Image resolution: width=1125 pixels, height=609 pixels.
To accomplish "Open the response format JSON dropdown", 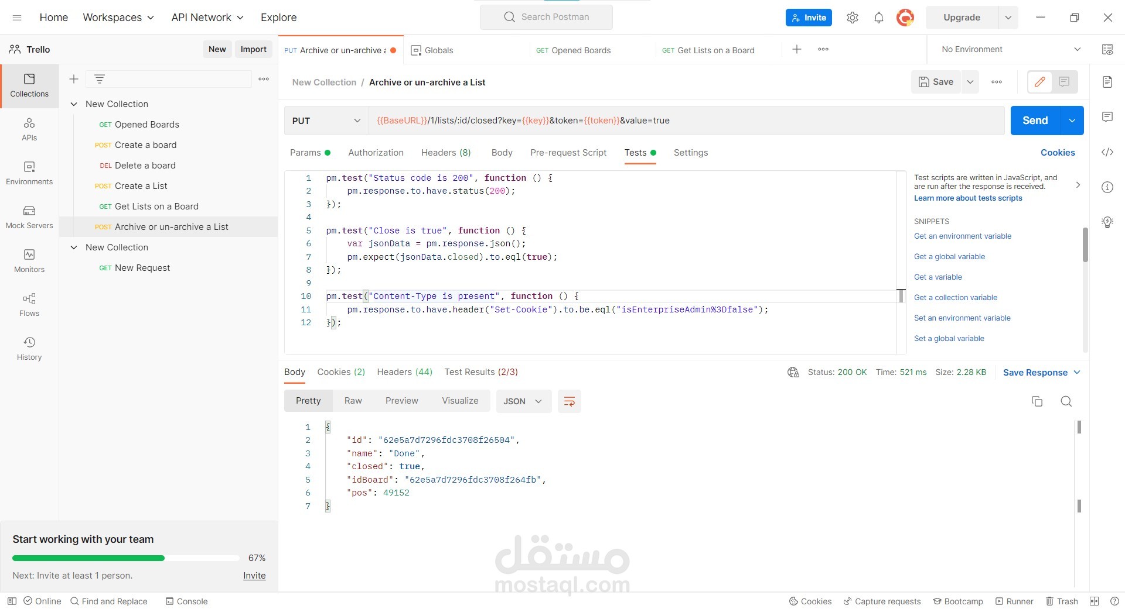I will point(523,401).
